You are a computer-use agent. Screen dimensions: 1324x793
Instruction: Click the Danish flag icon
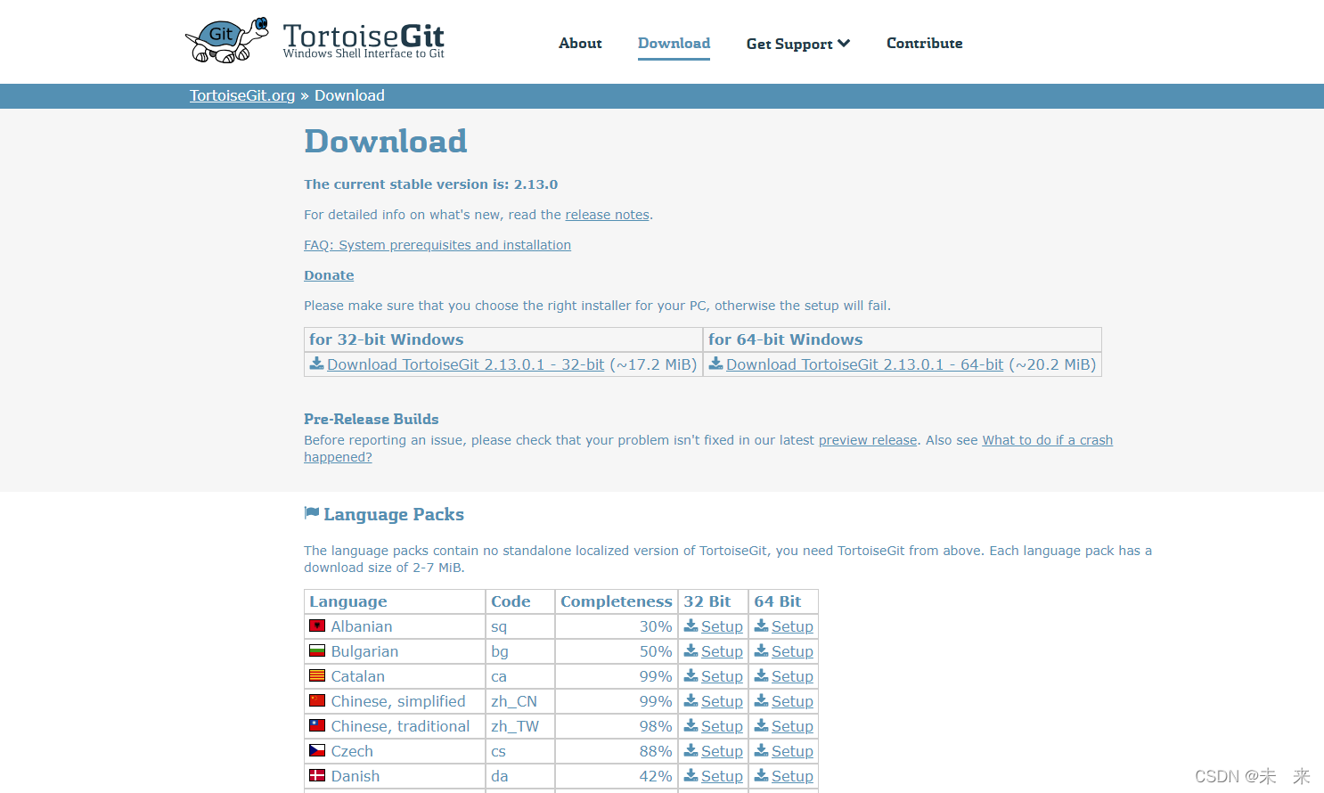(x=317, y=775)
